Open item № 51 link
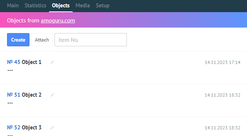Viewport: 247px width, 136px height. (x=14, y=95)
